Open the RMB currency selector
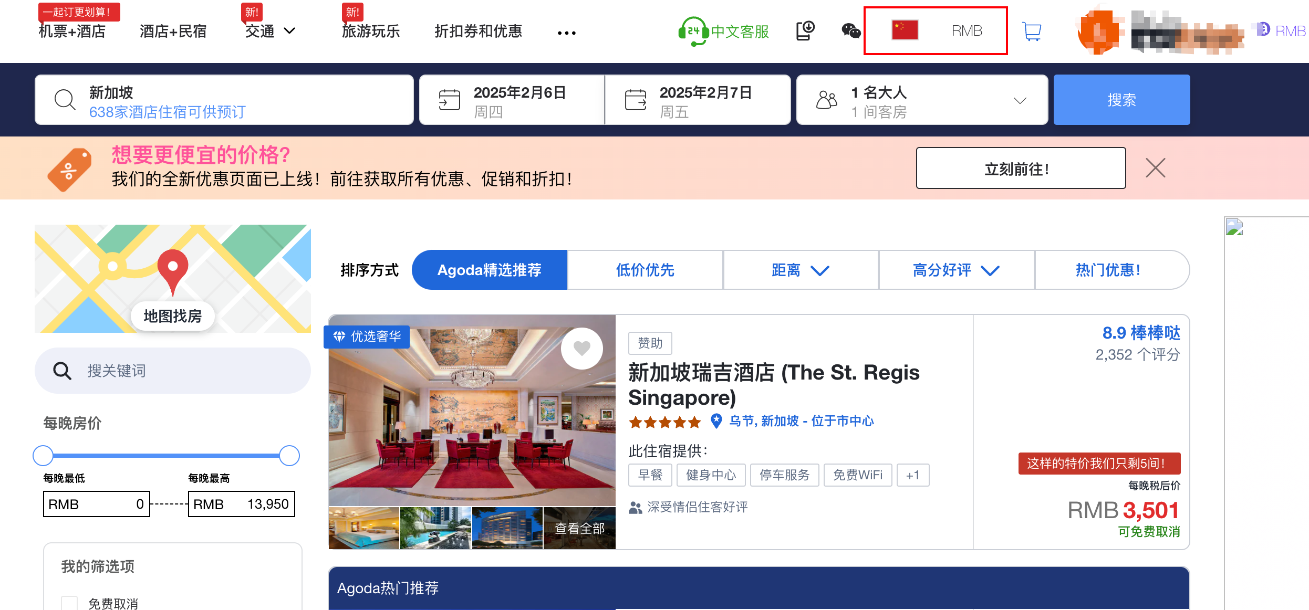 click(967, 30)
